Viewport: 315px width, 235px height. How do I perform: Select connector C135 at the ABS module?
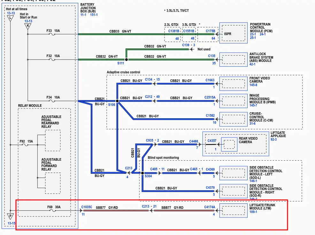(212, 56)
